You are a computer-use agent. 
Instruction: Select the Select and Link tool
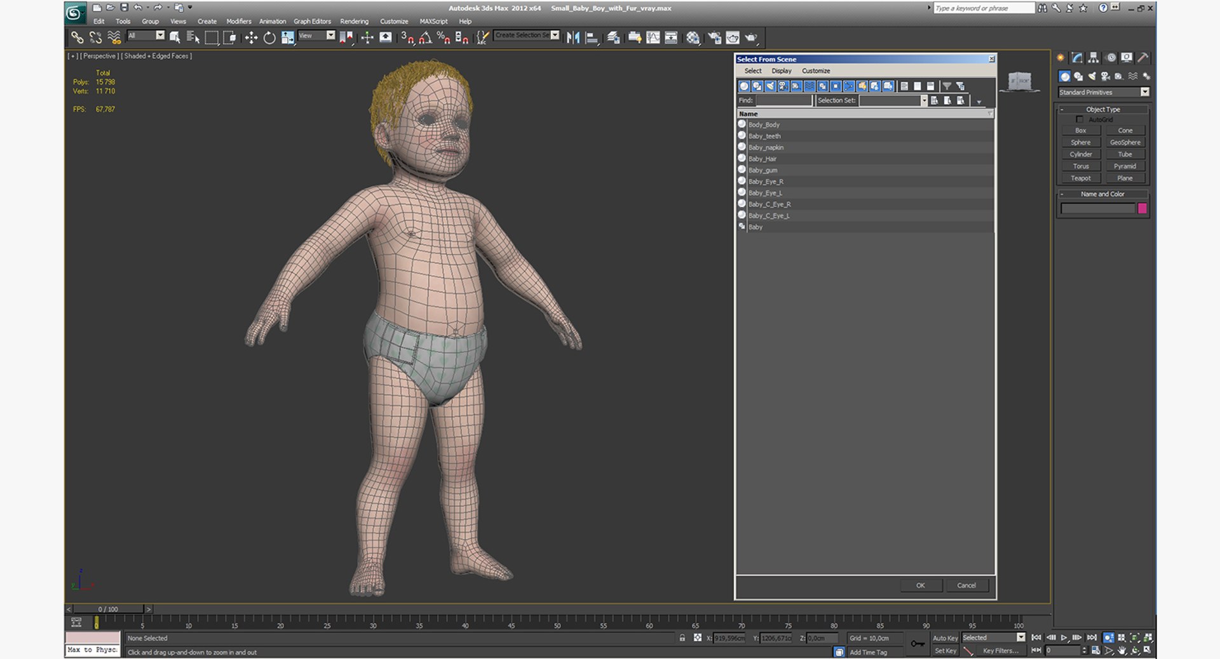coord(77,37)
